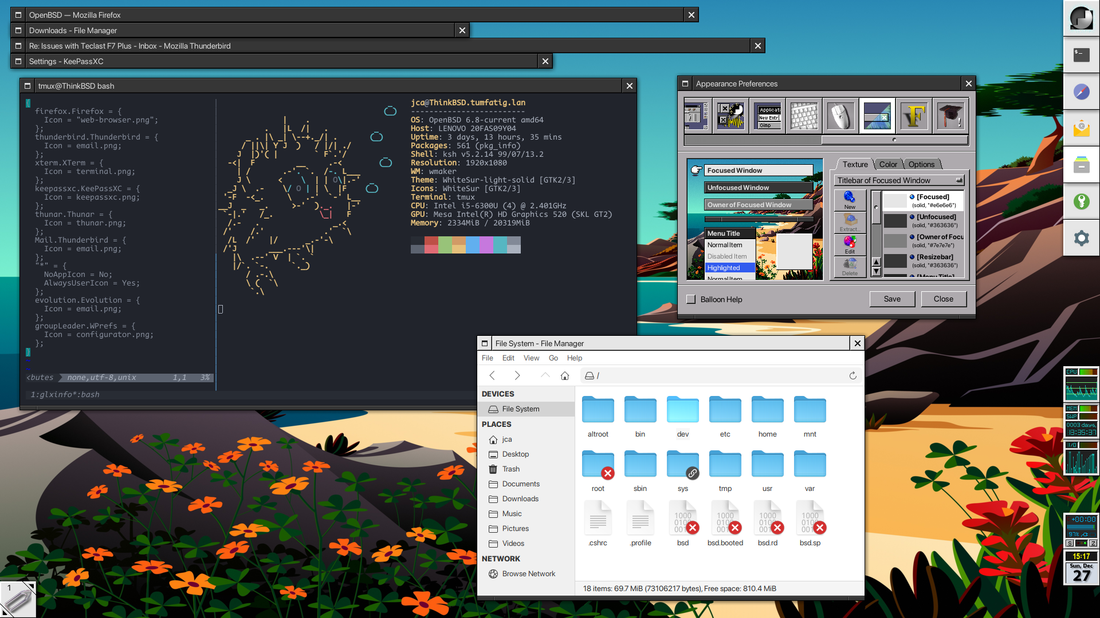
Task: Switch to the Color tab
Action: click(888, 164)
